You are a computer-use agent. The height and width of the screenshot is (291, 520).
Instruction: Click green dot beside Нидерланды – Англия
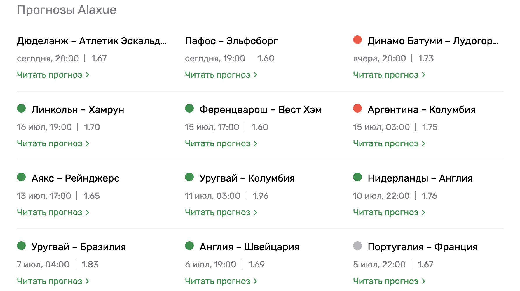click(357, 177)
